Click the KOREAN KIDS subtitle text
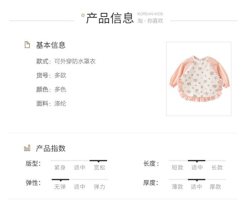The height and width of the screenshot is (208, 245). pyautogui.click(x=150, y=14)
